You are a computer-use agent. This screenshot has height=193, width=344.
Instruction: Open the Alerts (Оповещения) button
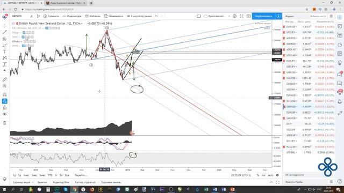113,16
